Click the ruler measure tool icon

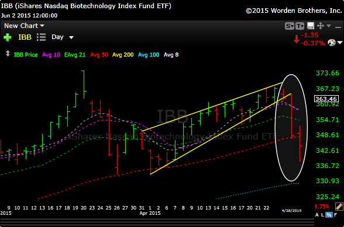[x=339, y=207]
